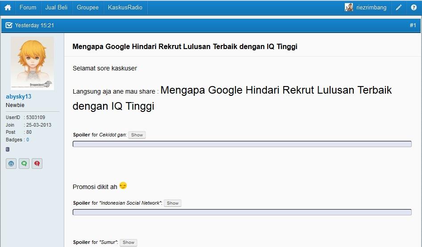Click the Yesterday 15:21 timestamp
The width and height of the screenshot is (422, 247).
pyautogui.click(x=34, y=25)
